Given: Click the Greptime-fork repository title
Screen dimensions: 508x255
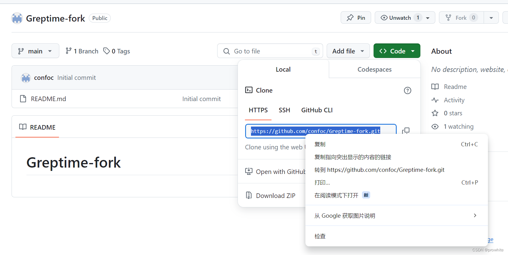Looking at the screenshot, I should coord(55,19).
